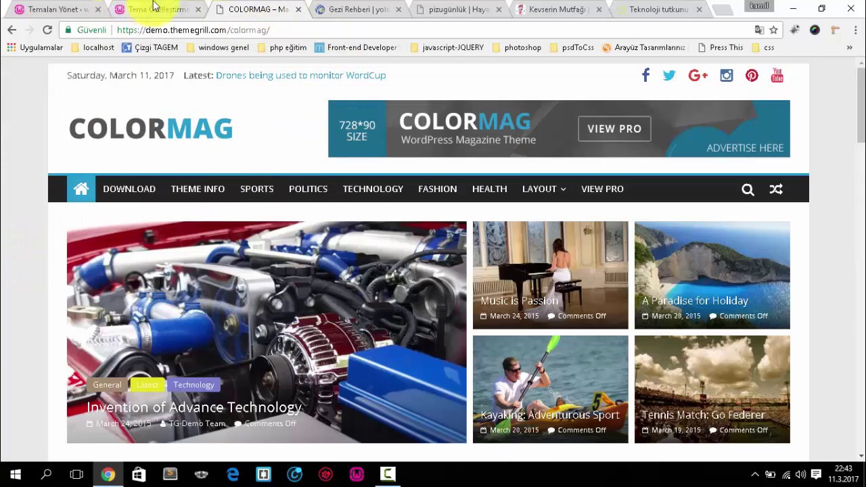Click the translate page icon in address bar
Image resolution: width=866 pixels, height=487 pixels.
pyautogui.click(x=759, y=30)
